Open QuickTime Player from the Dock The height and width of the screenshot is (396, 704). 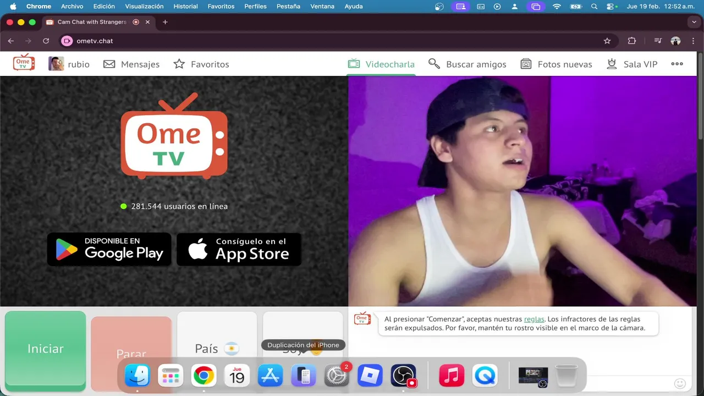485,376
